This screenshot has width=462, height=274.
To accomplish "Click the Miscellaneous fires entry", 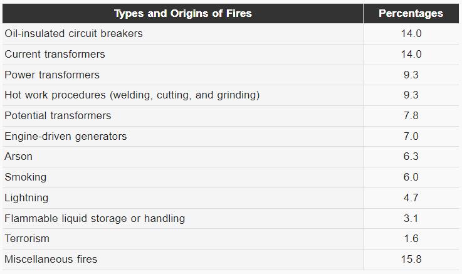I will pos(51,260).
